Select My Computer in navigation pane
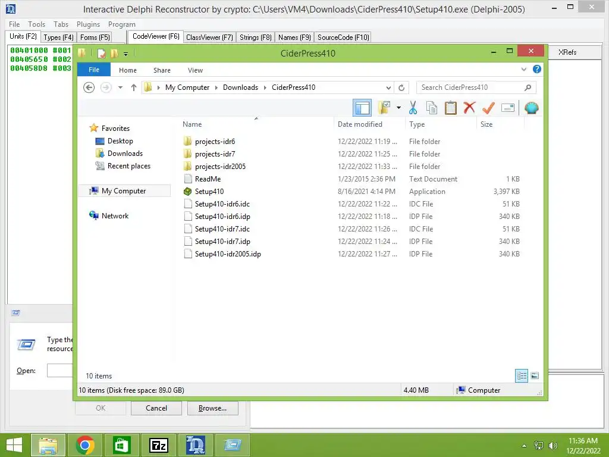Viewport: 609px width, 457px height. click(x=124, y=191)
